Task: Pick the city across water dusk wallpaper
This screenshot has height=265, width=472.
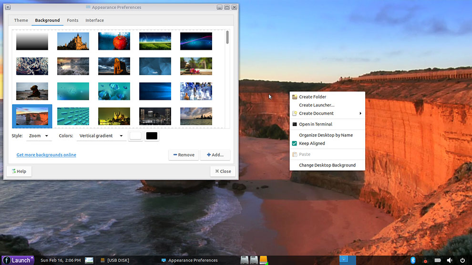Action: [x=196, y=116]
